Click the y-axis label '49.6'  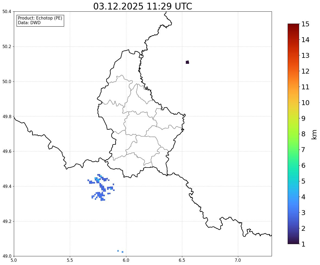7,151
